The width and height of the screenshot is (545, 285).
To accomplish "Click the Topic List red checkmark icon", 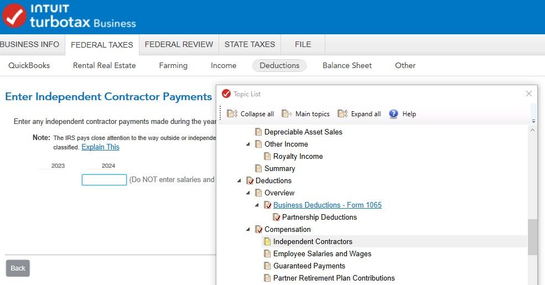I will coord(226,94).
